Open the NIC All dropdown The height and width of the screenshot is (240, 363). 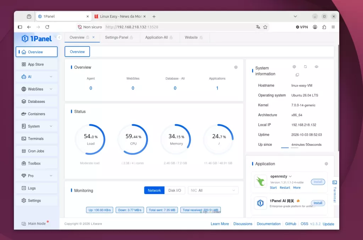(213, 190)
